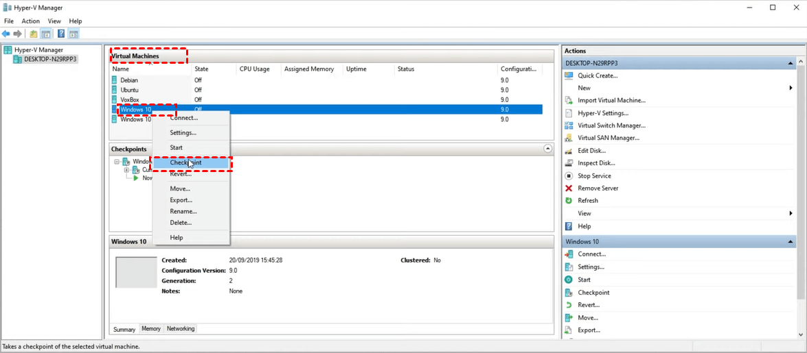
Task: Click Import Virtual Machine link
Action: (611, 100)
